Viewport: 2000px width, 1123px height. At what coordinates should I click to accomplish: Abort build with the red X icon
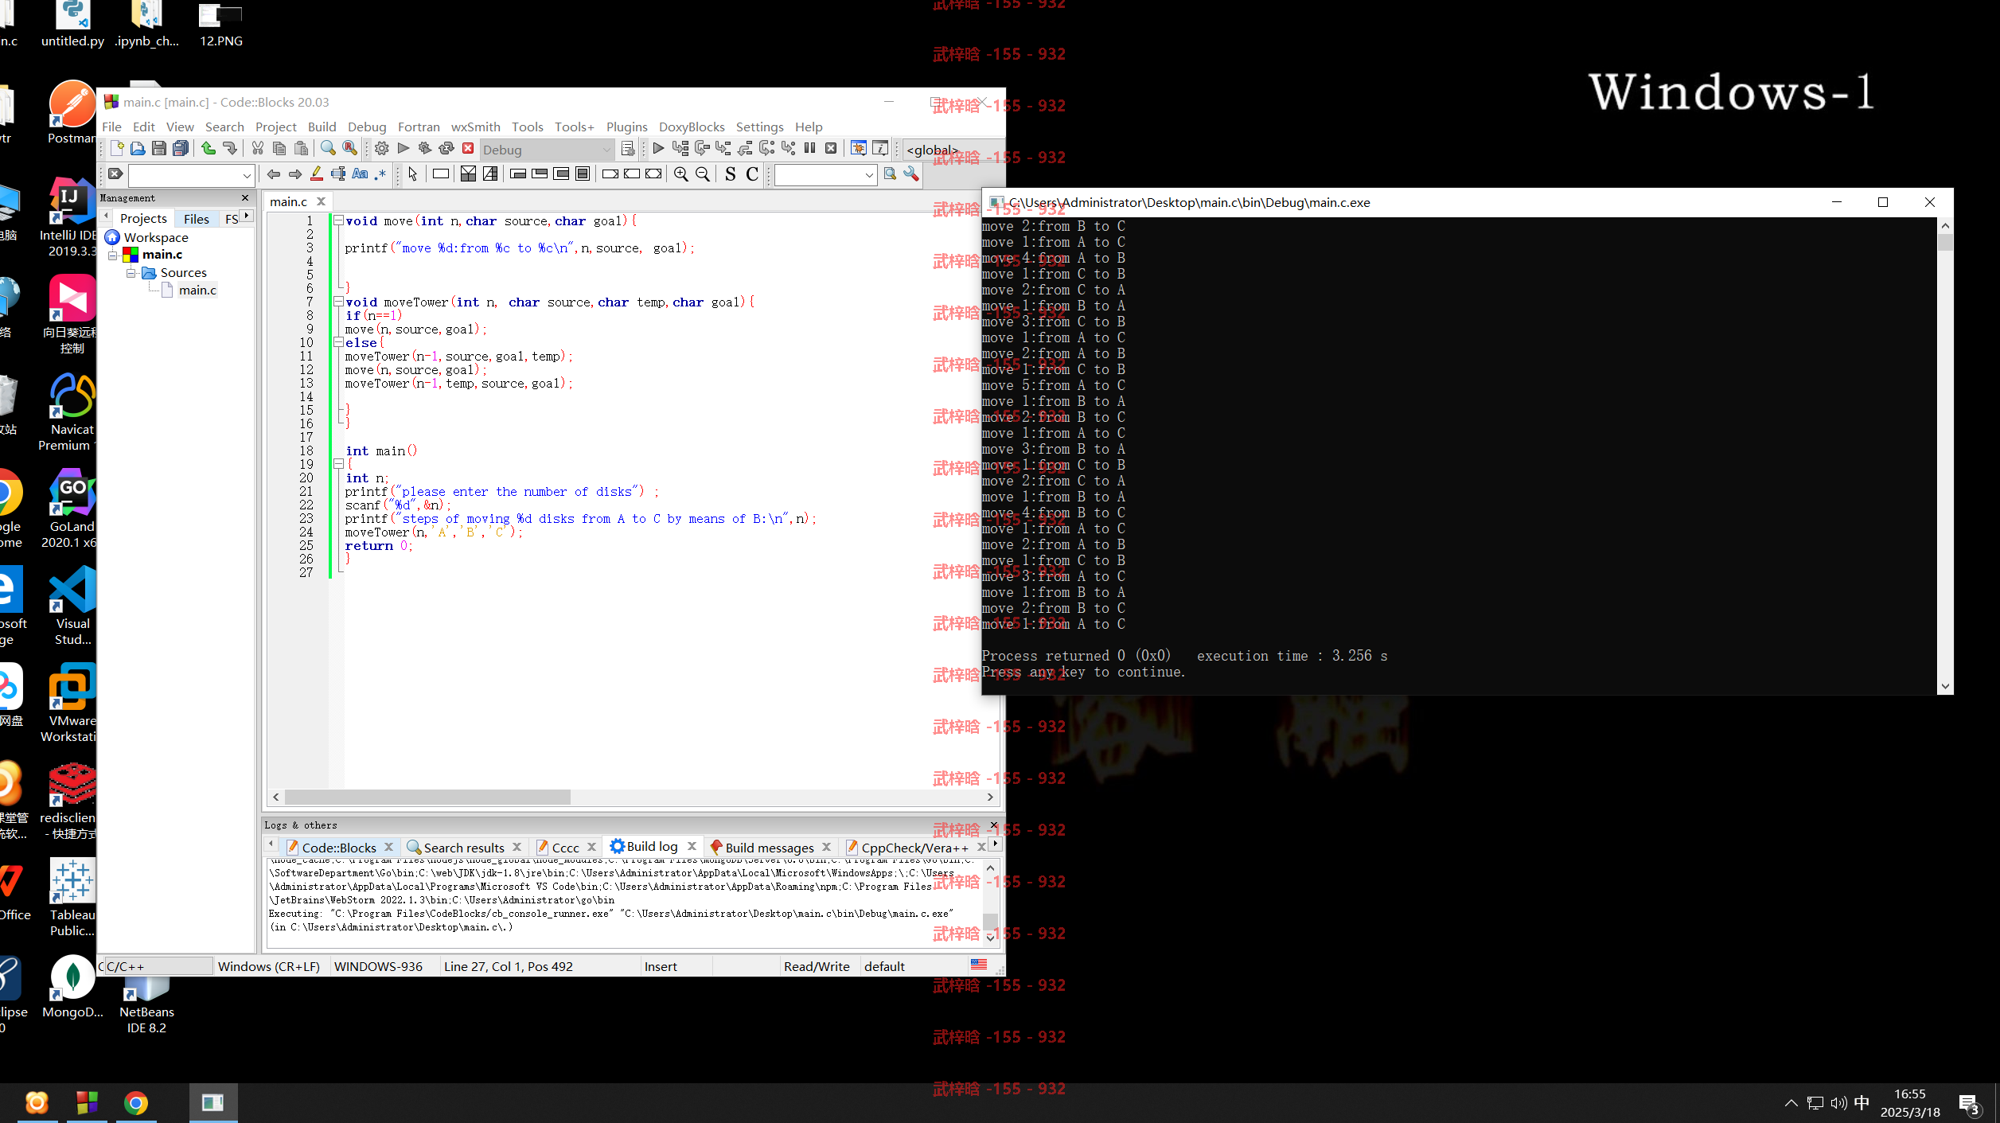(468, 148)
